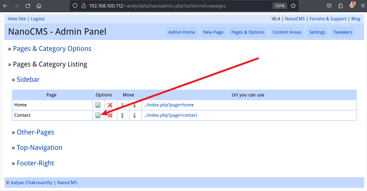This screenshot has height=191, width=367.
Task: Bookmark this page with the star icon
Action: (293, 6)
